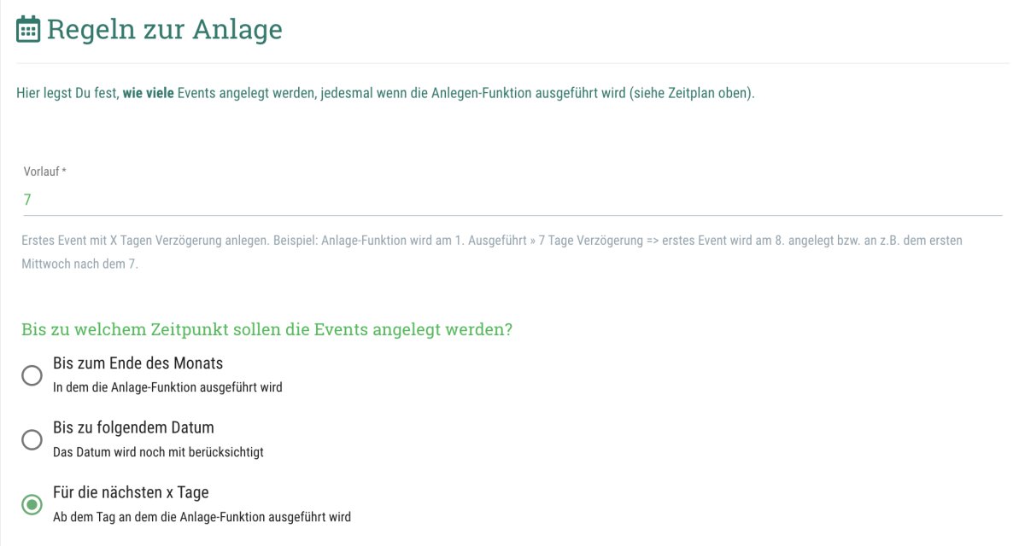The image size is (1025, 546).
Task: Focus the Vorlauf input field containing 7
Action: (x=512, y=200)
